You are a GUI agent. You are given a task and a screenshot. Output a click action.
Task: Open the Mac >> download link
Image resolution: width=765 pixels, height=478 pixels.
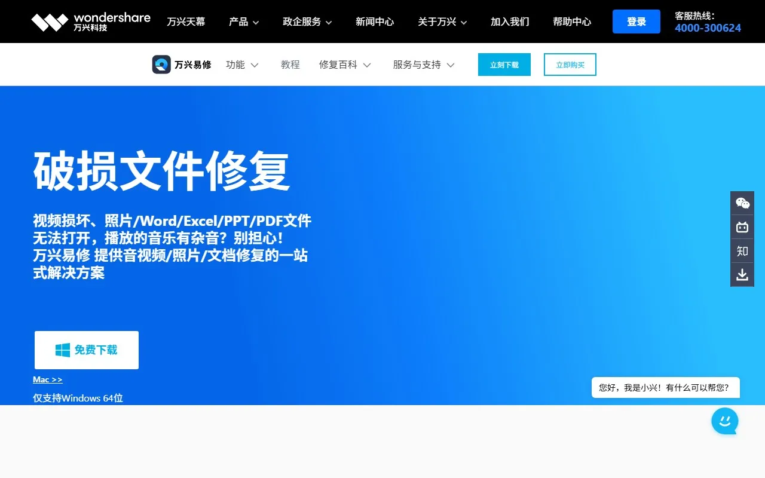point(47,379)
